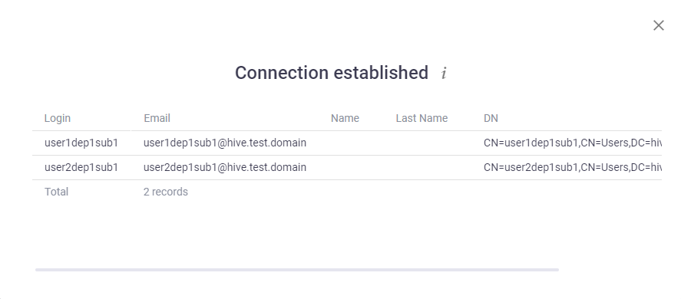
Task: Click empty Last Name cell of user1dep1sub1 row
Action: coord(431,143)
